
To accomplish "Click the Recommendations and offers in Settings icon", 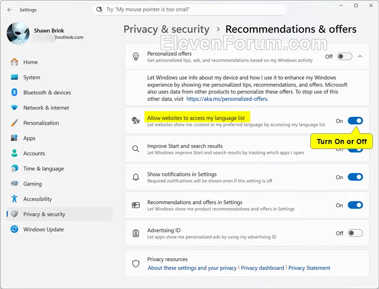I will click(x=136, y=205).
